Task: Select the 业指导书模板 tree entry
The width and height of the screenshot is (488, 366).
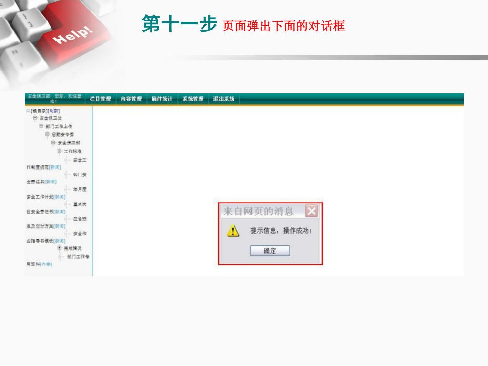Action: (40, 241)
